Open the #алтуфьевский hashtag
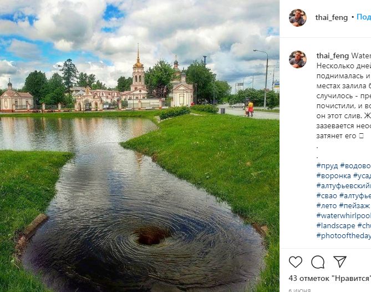Viewport: 371px width, 292px height. pos(344,185)
